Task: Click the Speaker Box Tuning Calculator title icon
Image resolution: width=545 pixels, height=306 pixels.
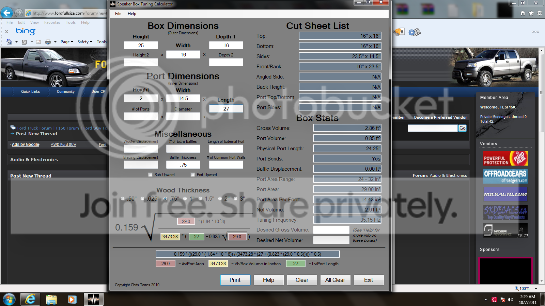Action: (113, 4)
